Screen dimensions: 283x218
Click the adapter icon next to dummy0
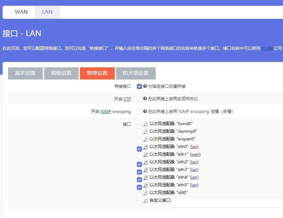pos(146,132)
